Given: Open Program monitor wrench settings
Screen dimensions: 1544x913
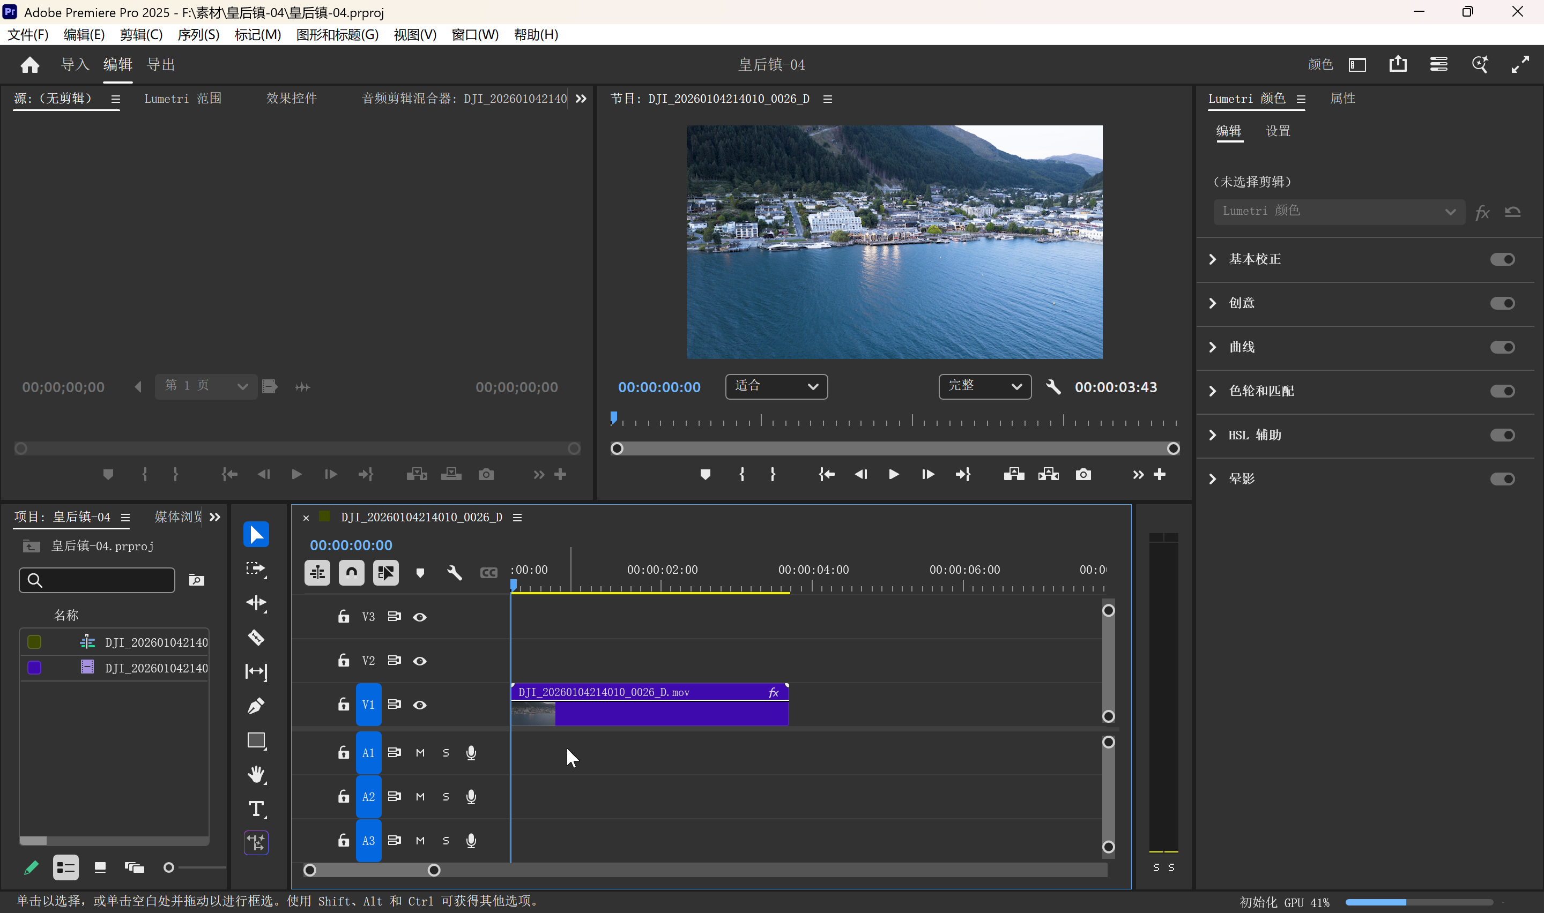Looking at the screenshot, I should [1053, 387].
